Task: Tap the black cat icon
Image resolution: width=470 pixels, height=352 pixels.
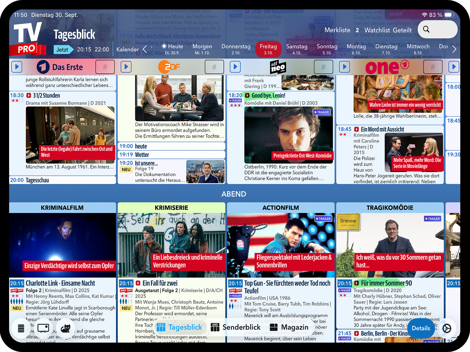Action: (x=65, y=328)
